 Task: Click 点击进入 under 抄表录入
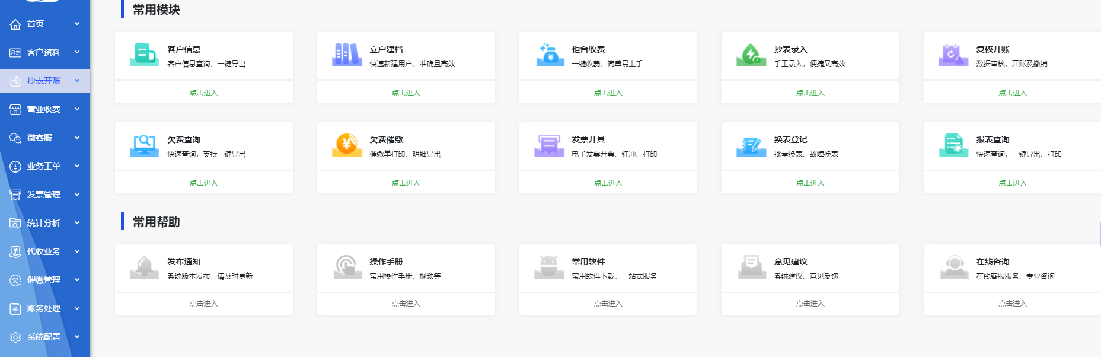pos(810,93)
